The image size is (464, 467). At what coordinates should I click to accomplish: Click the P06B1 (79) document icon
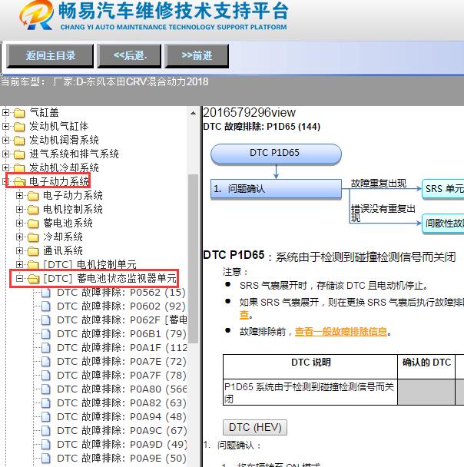pos(45,334)
